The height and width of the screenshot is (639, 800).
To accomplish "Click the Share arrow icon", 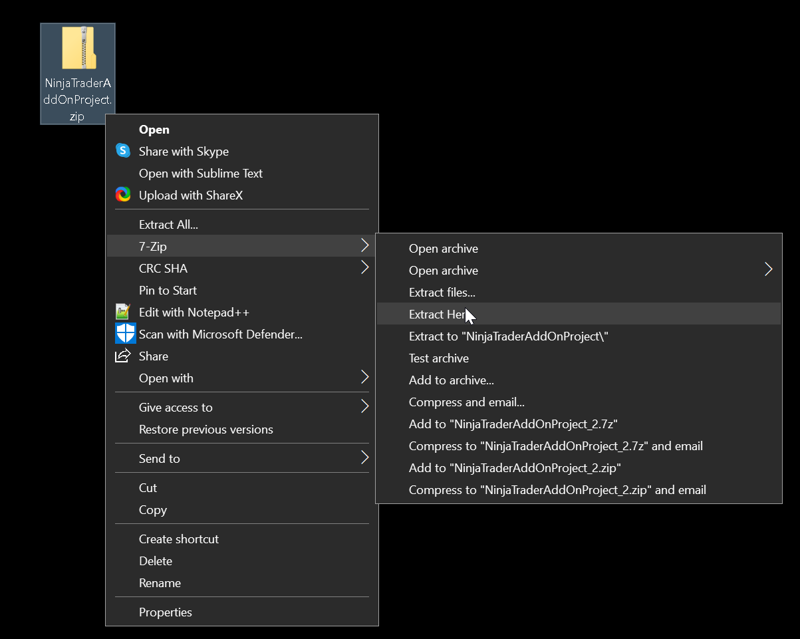I will (x=123, y=356).
